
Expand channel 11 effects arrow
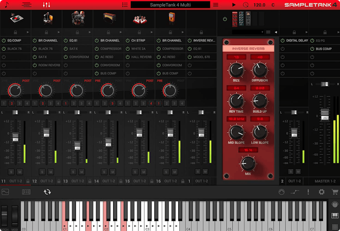(28, 32)
